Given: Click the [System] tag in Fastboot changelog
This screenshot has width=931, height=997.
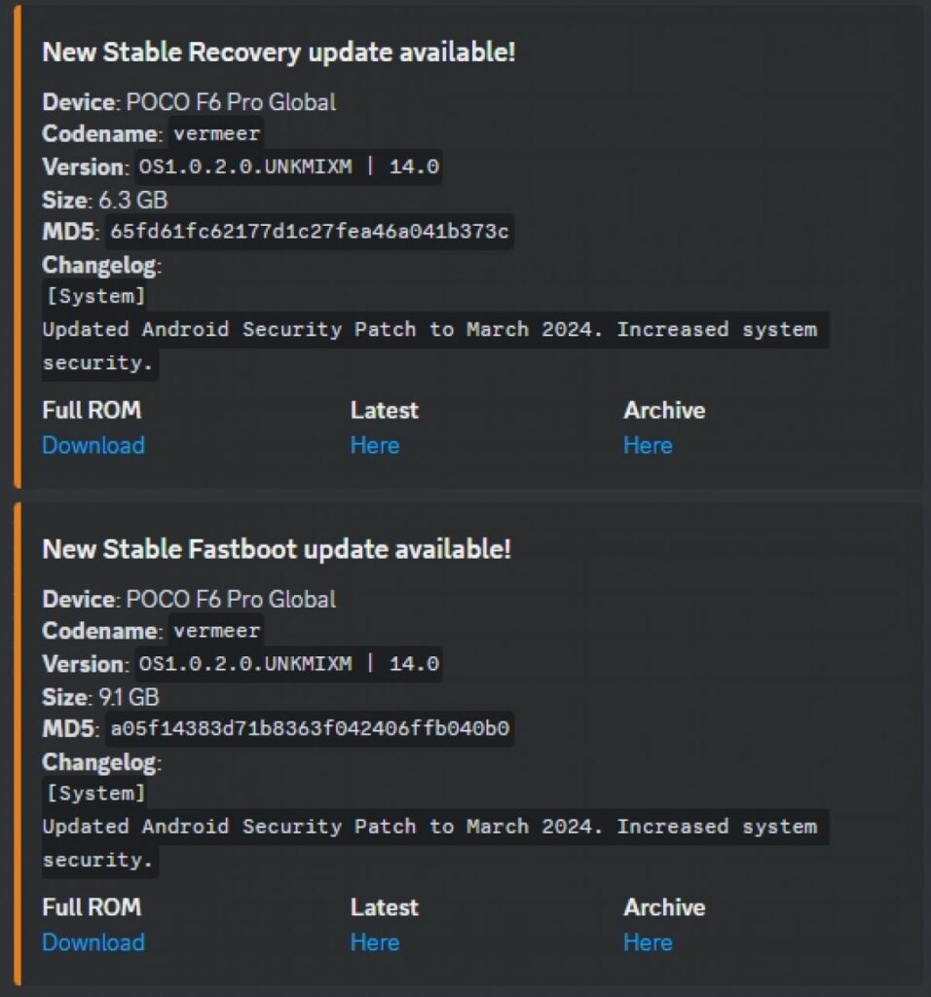Looking at the screenshot, I should [x=96, y=793].
